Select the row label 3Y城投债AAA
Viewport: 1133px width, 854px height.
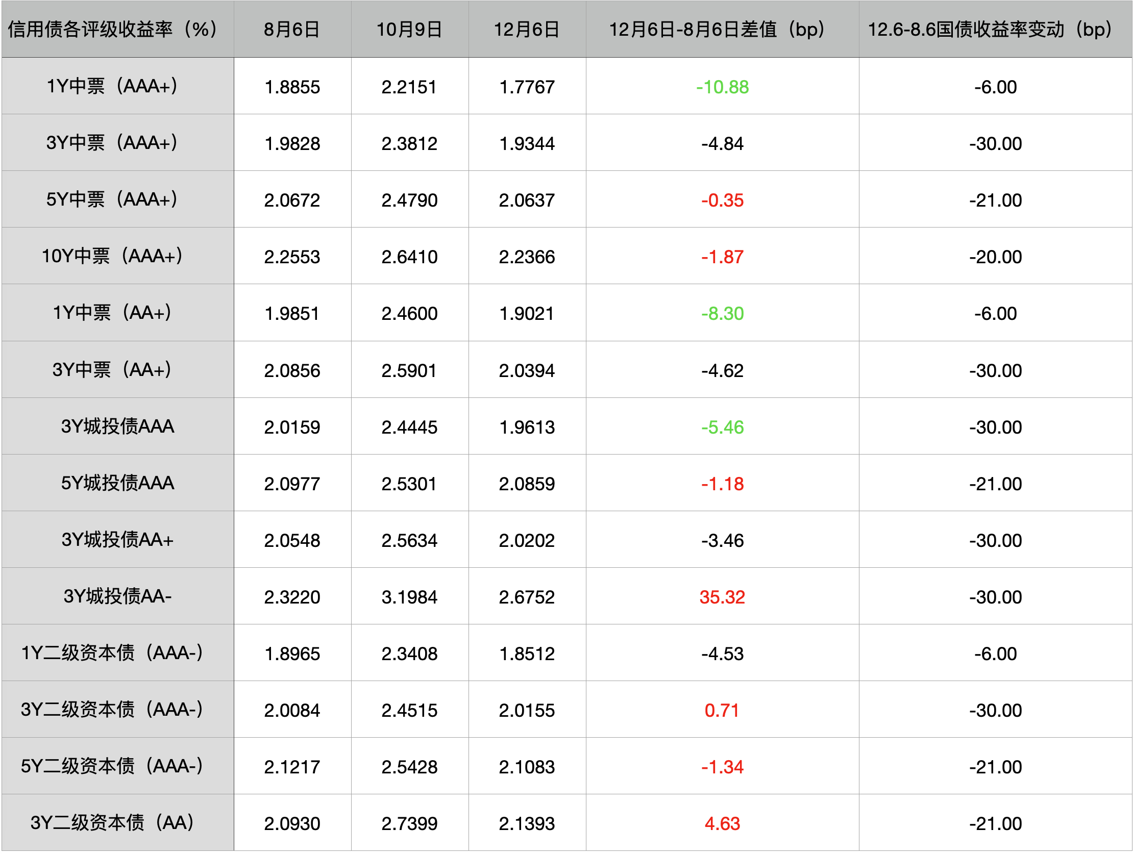coord(117,426)
